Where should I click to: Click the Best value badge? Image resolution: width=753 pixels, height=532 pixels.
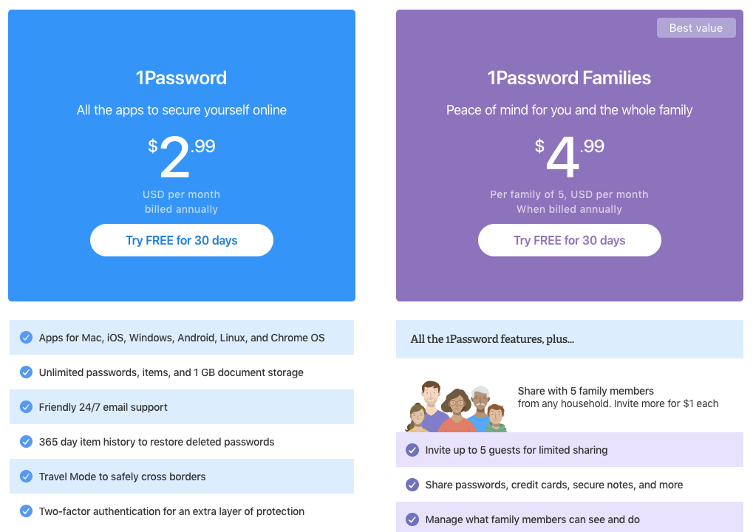coord(695,27)
